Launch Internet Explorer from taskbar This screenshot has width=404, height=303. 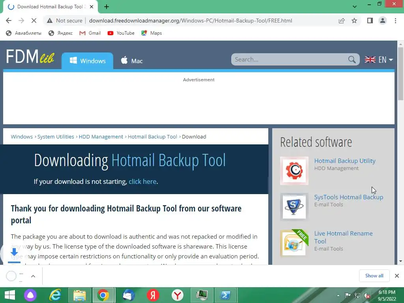click(x=55, y=295)
